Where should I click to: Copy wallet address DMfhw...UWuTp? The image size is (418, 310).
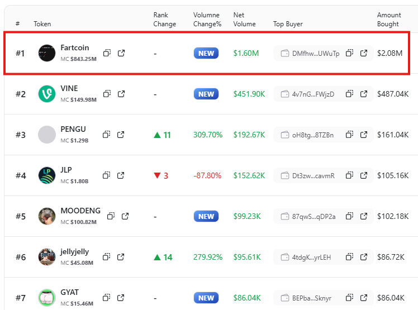click(x=349, y=53)
